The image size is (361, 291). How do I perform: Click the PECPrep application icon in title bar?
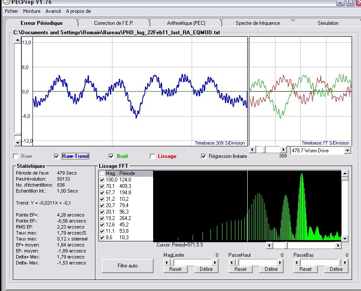pyautogui.click(x=6, y=2)
